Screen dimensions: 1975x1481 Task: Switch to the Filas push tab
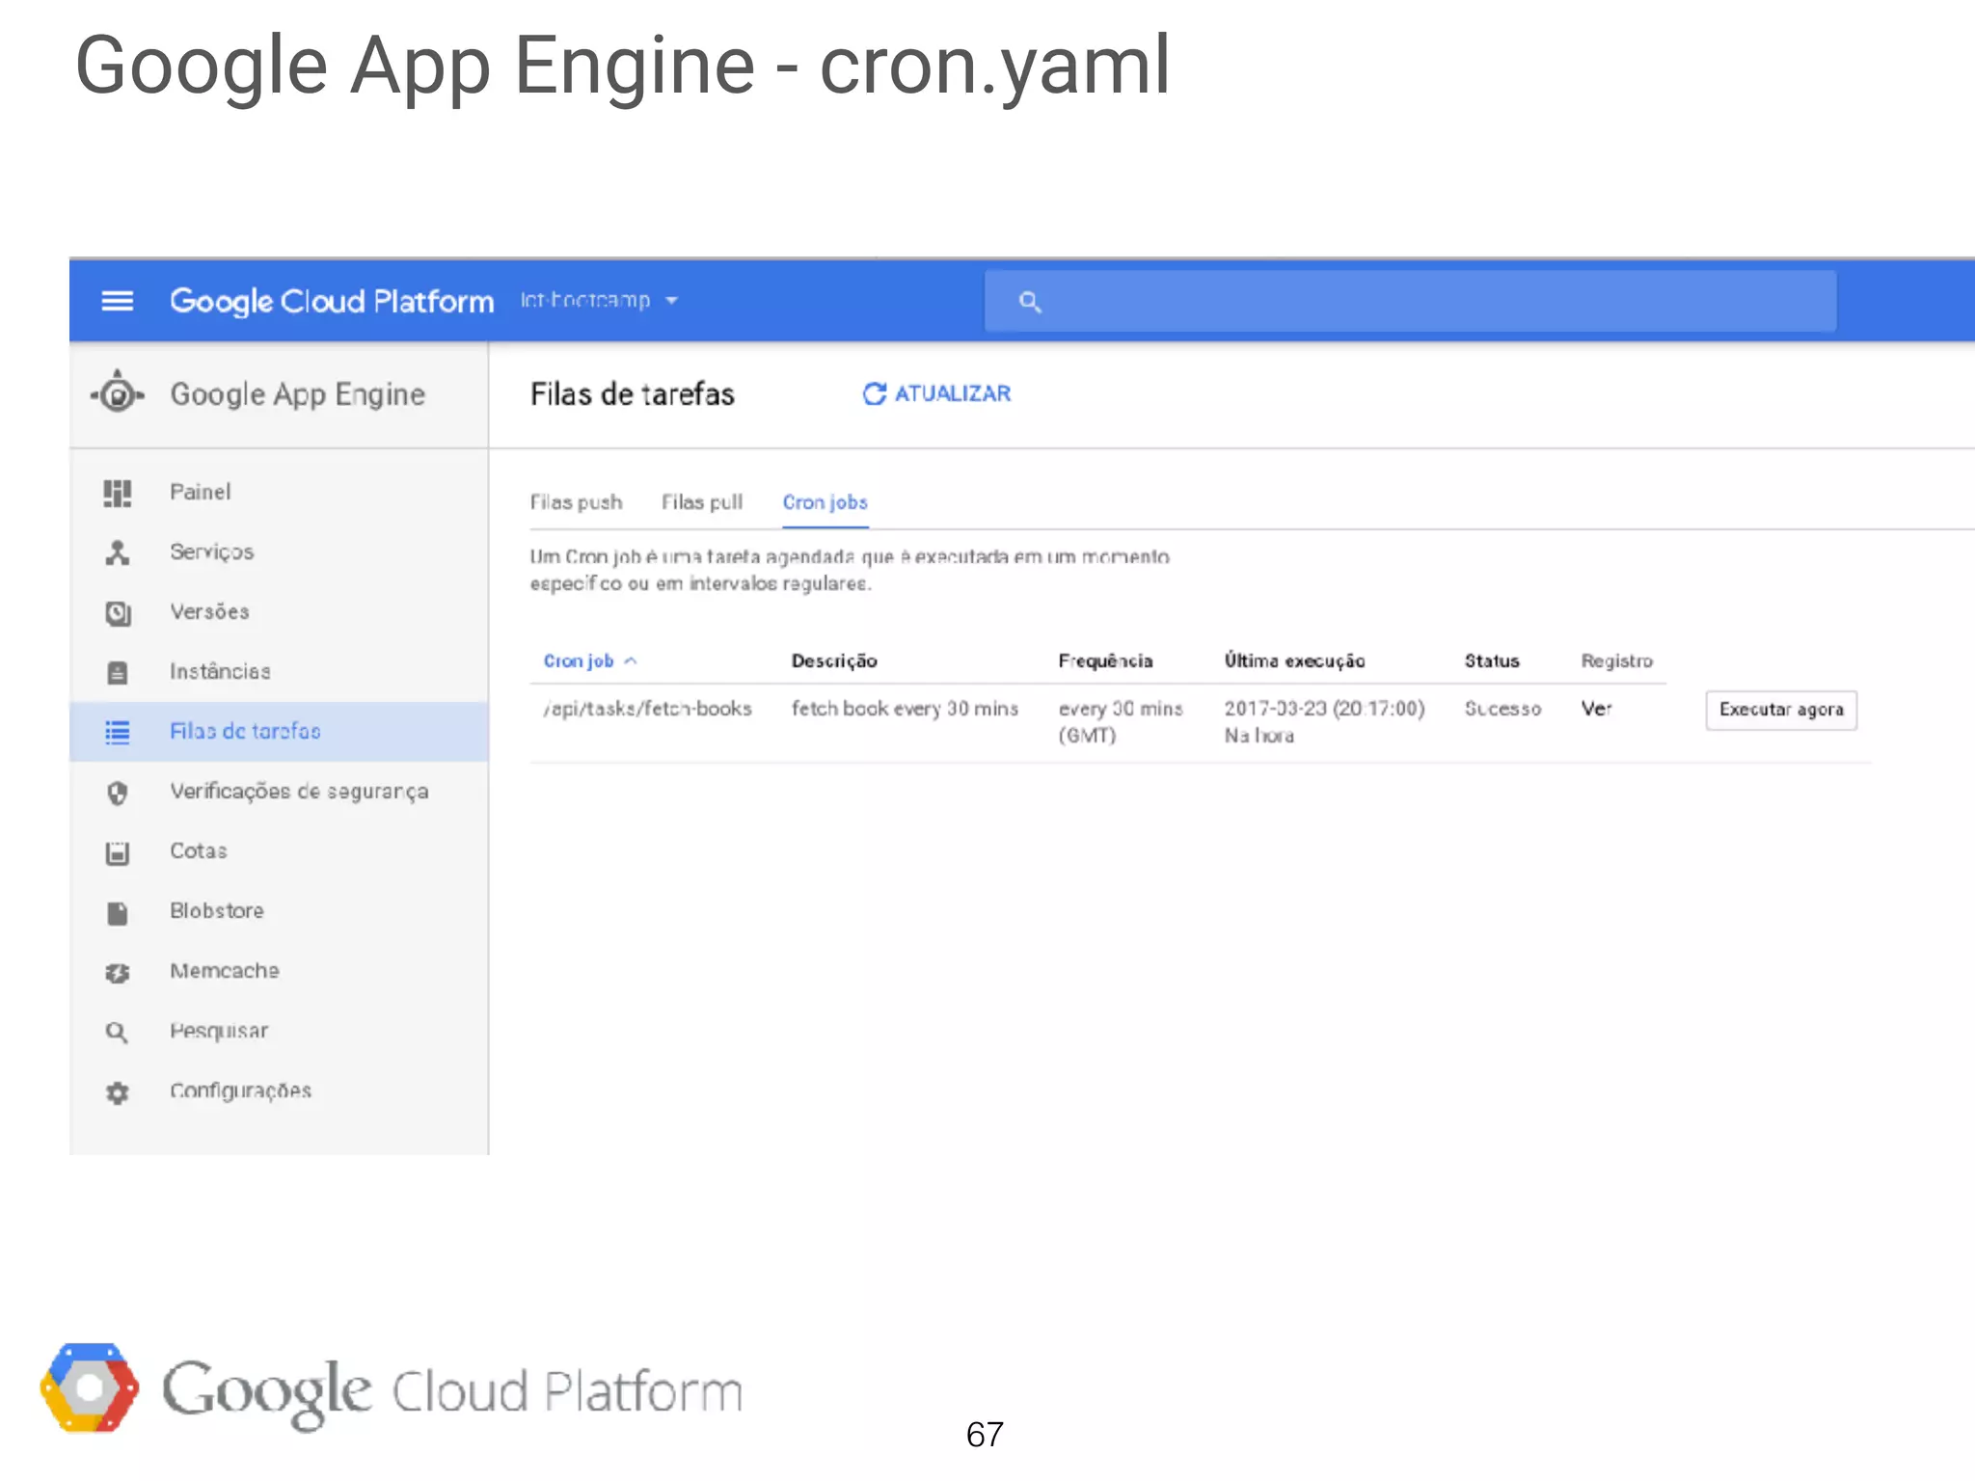tap(576, 502)
